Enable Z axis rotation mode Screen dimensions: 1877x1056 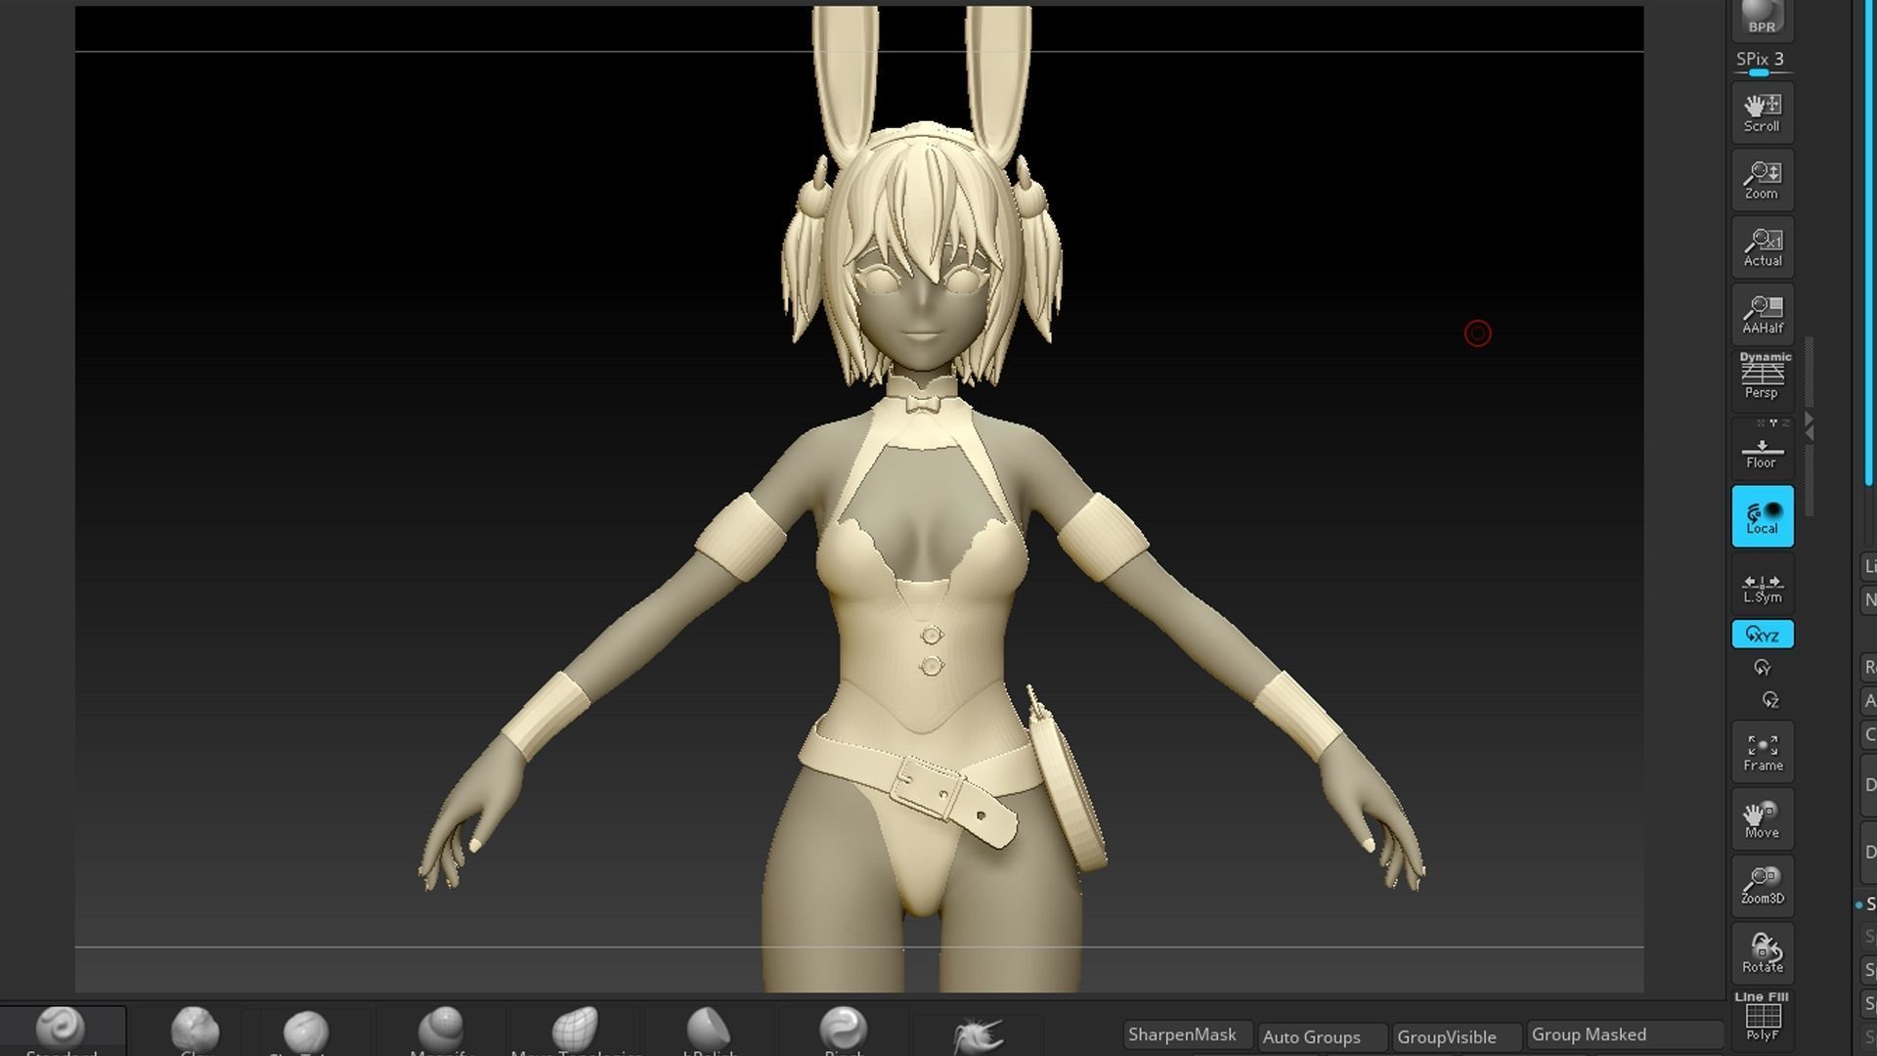(x=1769, y=700)
